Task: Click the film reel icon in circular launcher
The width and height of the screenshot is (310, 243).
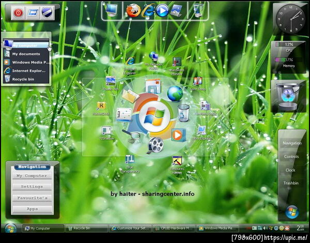Action: pos(156,145)
